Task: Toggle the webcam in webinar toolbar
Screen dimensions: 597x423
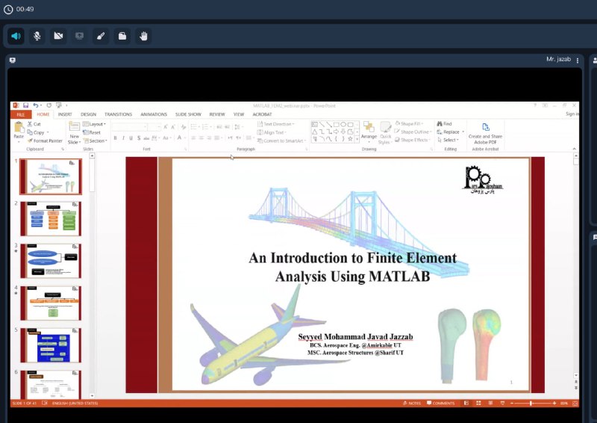Action: point(58,36)
